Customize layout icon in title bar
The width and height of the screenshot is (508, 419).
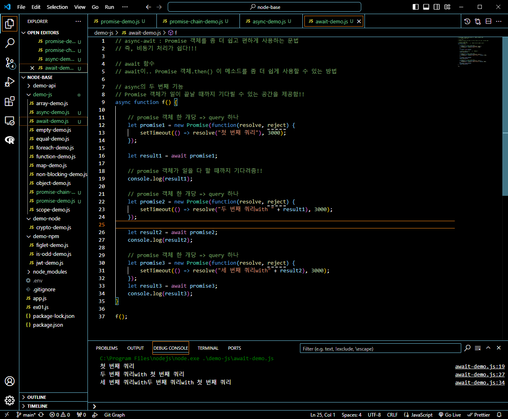click(447, 7)
